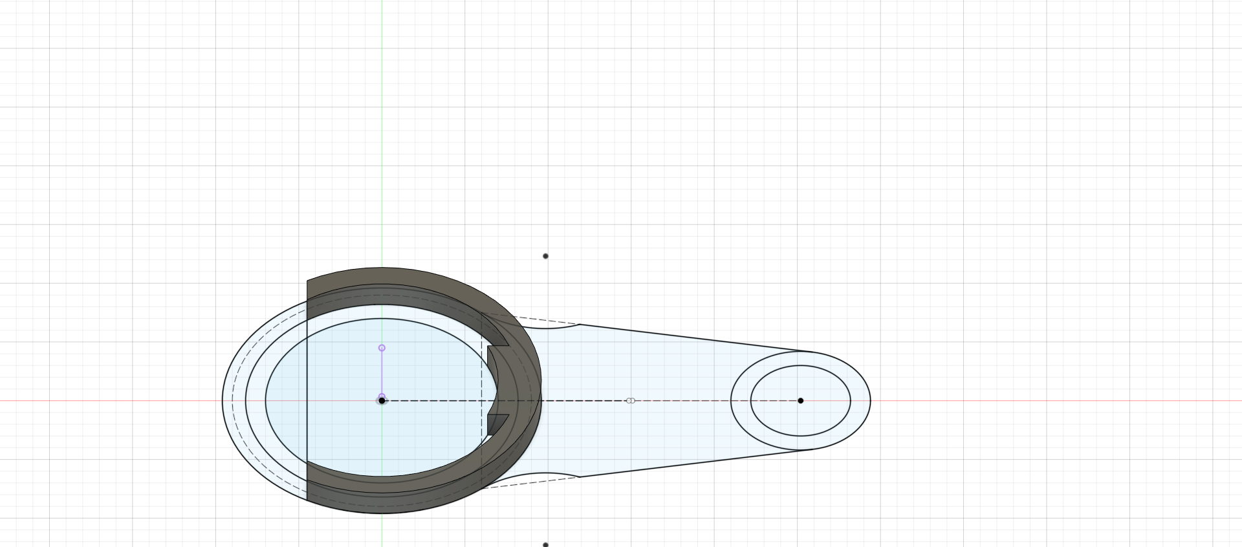Click the coincident constraint glyph on the centerline
This screenshot has height=547, width=1242.
tap(631, 401)
